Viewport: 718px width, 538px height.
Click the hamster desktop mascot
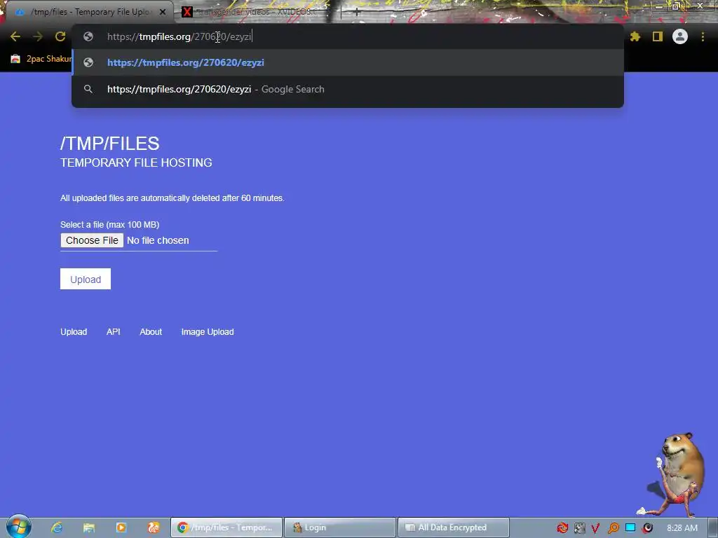tap(678, 474)
